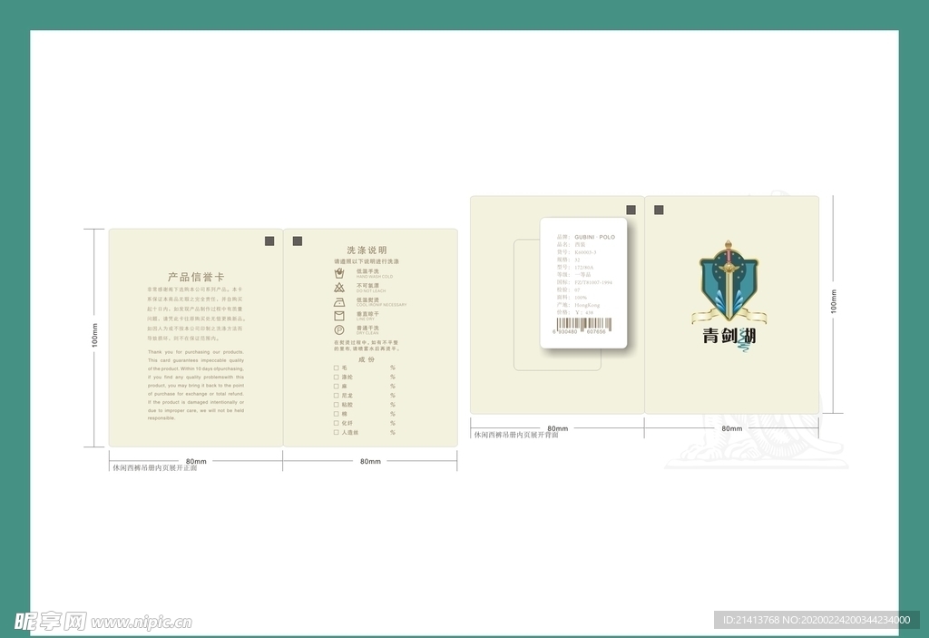Click the DRY CLEAN label
This screenshot has width=929, height=638.
[367, 333]
